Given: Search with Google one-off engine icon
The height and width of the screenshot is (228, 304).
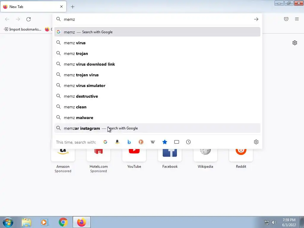Looking at the screenshot, I should coord(105,142).
